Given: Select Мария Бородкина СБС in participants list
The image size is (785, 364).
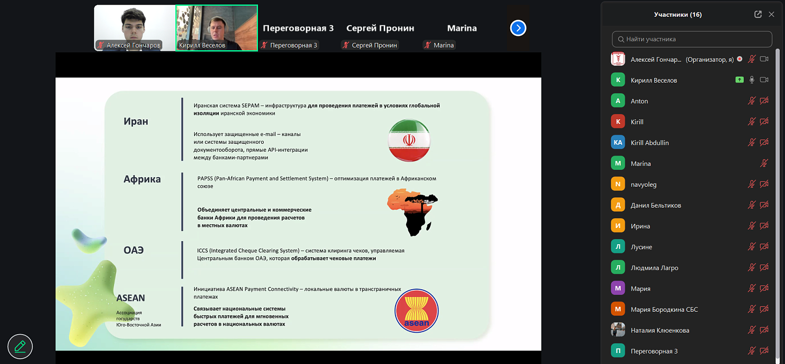Looking at the screenshot, I should 664,310.
